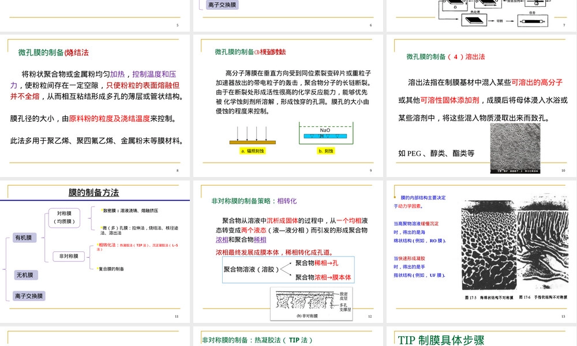Select slide 12 about 相转化 phase inversion
This screenshot has height=346, width=577.
point(288,251)
